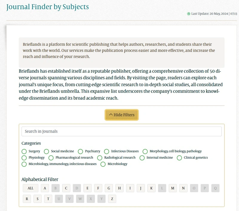Screen dimensions: 239x211
Task: Select the Clinical genetics category
Action: (179, 158)
